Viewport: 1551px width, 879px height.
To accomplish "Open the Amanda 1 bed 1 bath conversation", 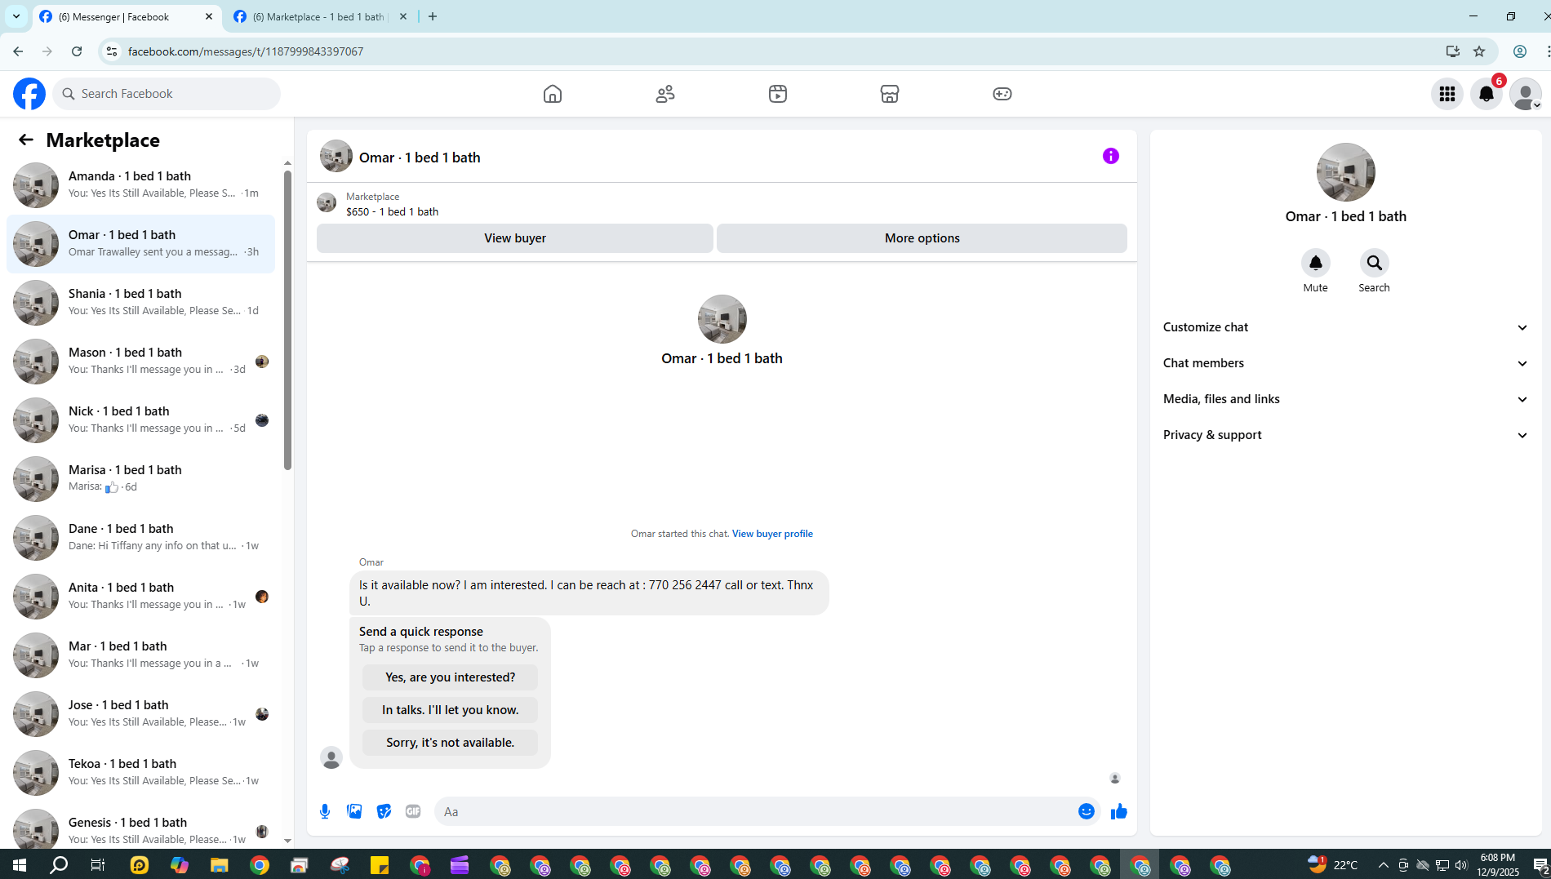I will 140,185.
